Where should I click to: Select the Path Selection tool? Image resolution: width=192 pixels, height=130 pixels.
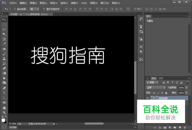coord(4,98)
